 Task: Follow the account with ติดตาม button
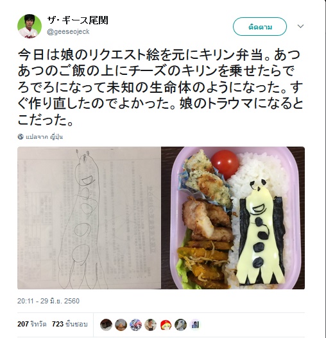(260, 26)
